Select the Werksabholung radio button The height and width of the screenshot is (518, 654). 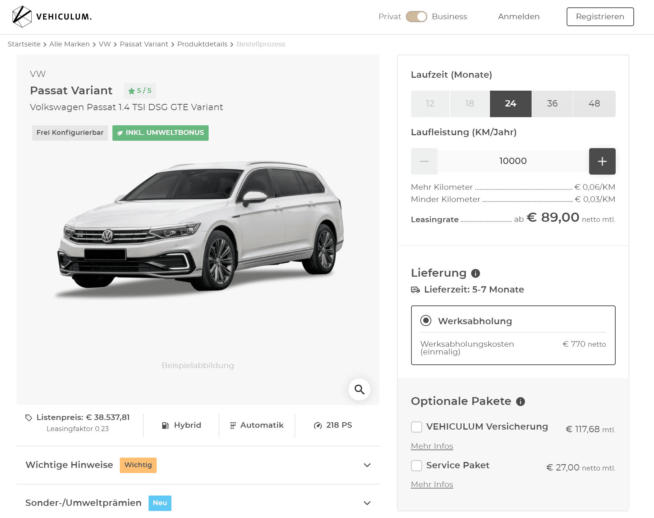[x=426, y=321]
